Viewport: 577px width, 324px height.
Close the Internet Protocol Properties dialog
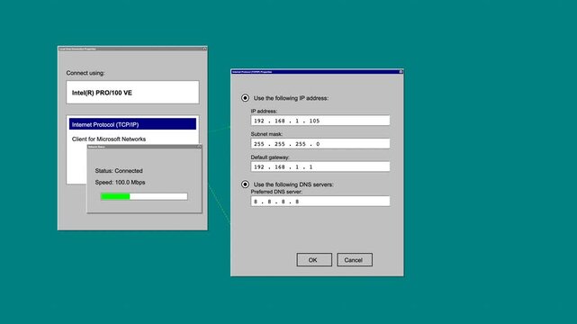pyautogui.click(x=401, y=72)
